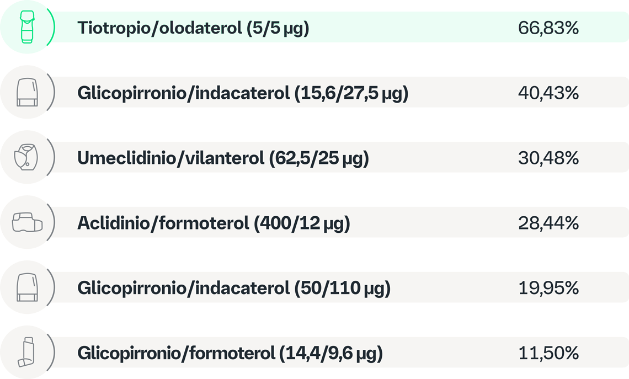Click inhaler icon beside Glicopirronio/indacaterol 50/110 µg
This screenshot has height=379, width=629.
[x=26, y=287]
